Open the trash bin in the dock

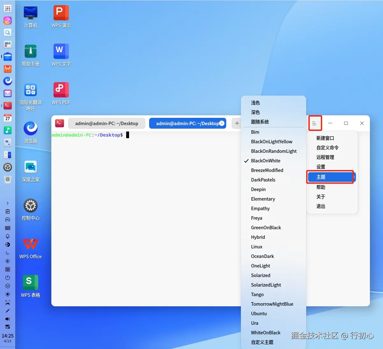click(x=8, y=180)
